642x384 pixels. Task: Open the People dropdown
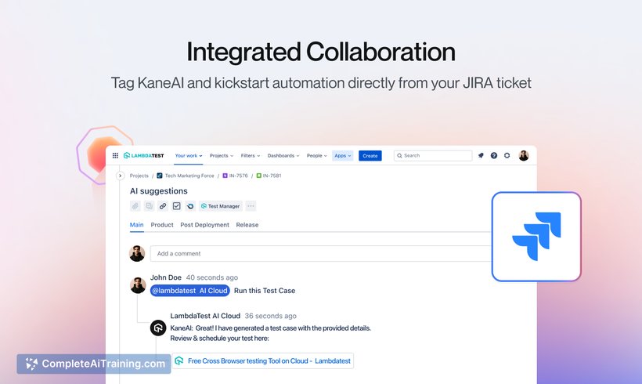[316, 156]
